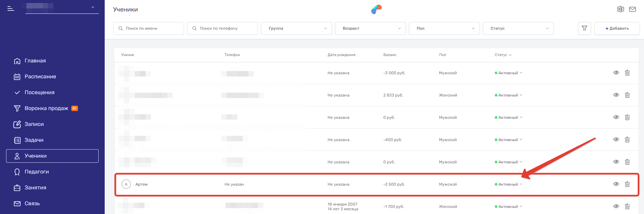Delete the student Артем with trash icon

[x=627, y=184]
